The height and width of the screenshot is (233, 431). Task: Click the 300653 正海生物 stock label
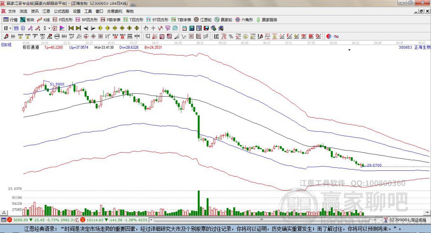click(x=414, y=47)
